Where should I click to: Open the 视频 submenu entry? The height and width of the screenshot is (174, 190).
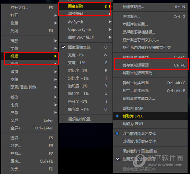point(30,56)
